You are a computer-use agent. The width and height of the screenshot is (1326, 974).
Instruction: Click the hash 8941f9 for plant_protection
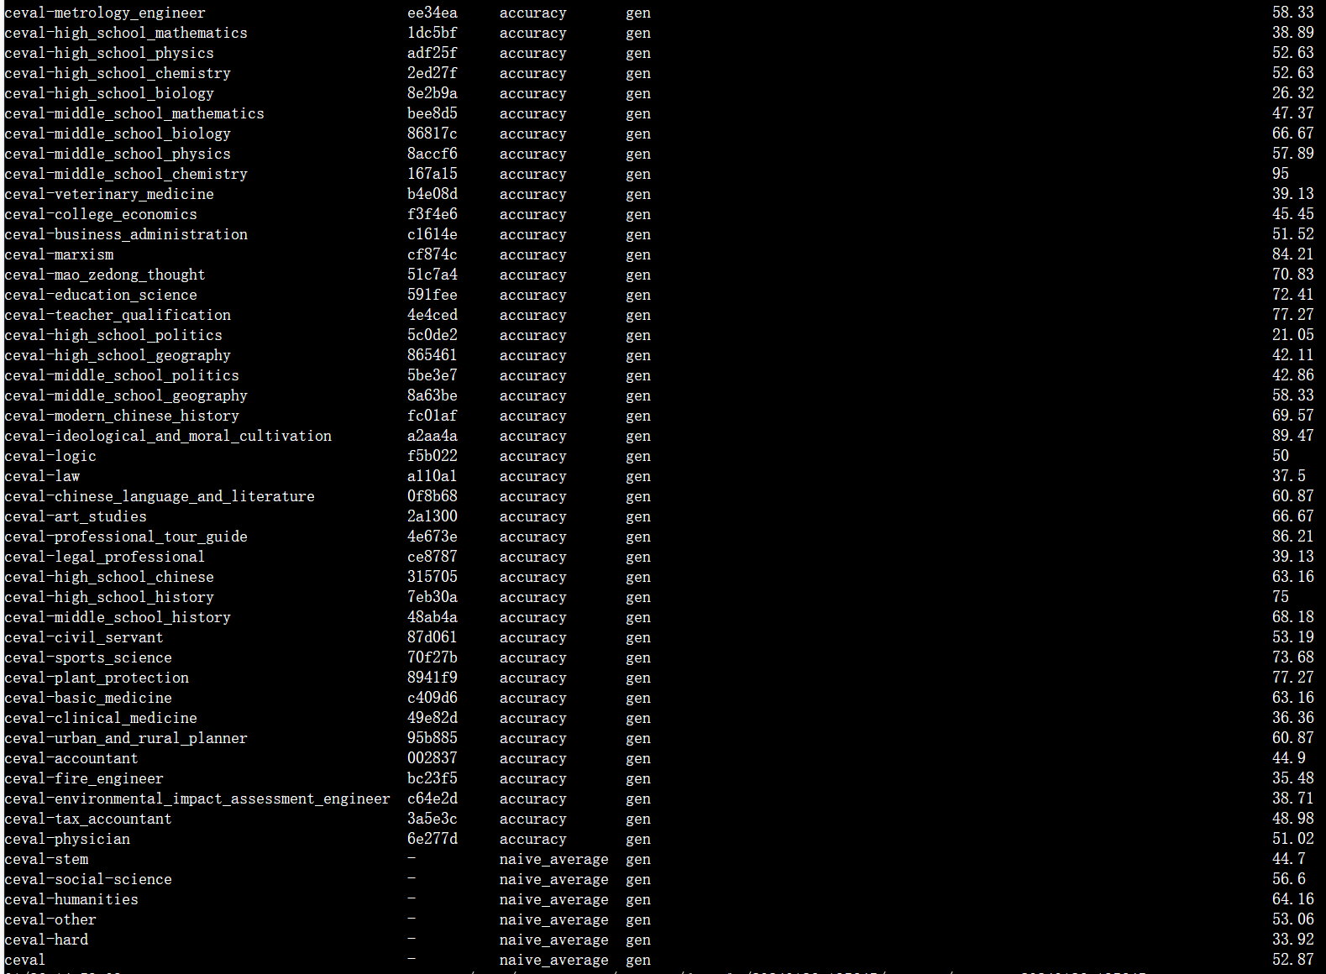(432, 678)
